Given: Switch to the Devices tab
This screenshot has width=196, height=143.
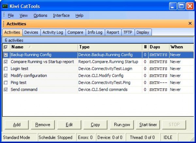Looking at the screenshot, I should point(31,32).
